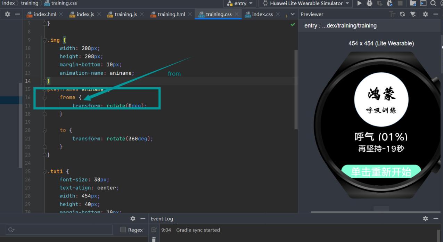This screenshot has width=443, height=242.
Task: Refresh the Previewer with the reload icon
Action: 403,14
